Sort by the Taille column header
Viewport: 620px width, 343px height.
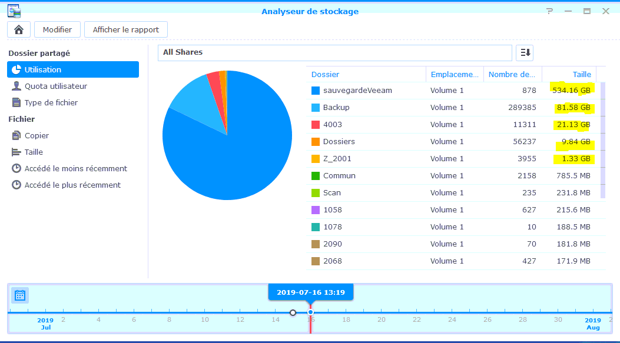569,74
